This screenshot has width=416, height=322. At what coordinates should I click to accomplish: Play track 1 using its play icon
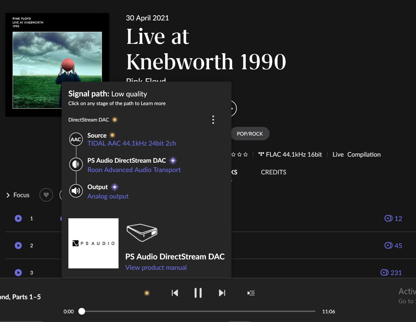point(18,218)
